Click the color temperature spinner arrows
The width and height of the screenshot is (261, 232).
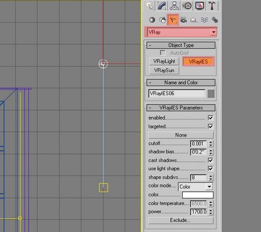(210, 204)
